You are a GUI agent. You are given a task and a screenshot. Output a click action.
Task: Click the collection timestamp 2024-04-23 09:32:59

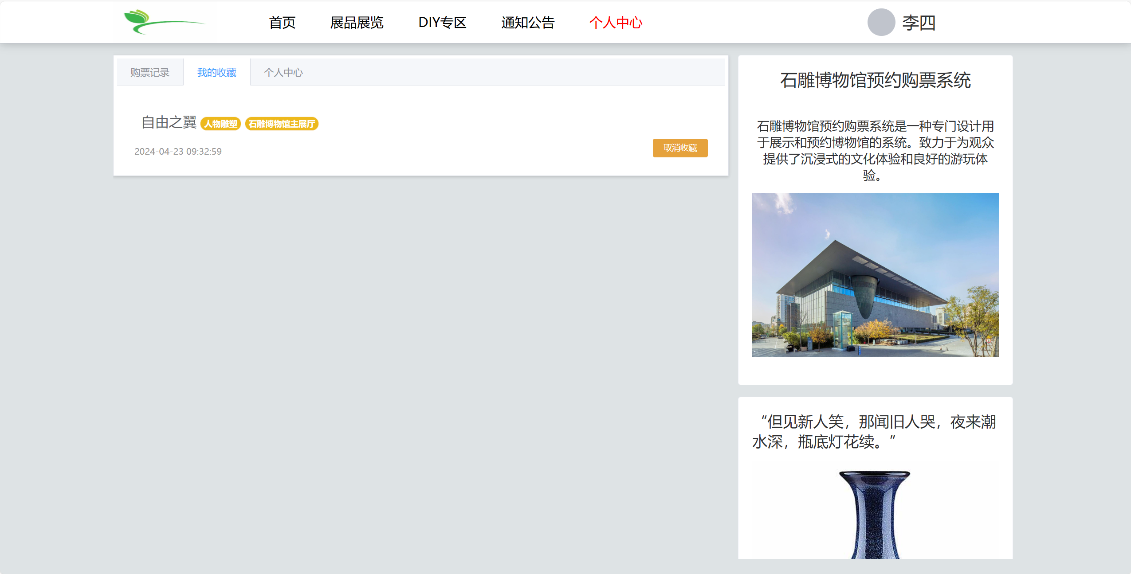tap(178, 151)
